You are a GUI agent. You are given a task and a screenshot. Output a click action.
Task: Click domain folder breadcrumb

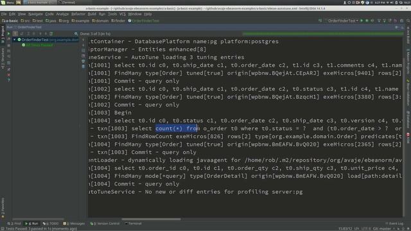[x=100, y=21]
